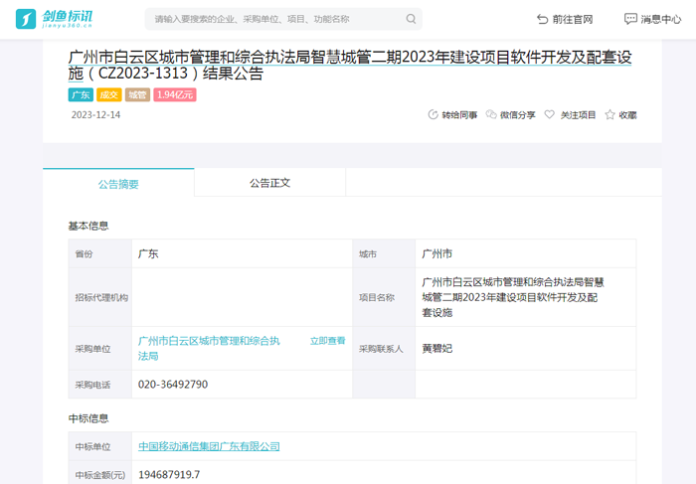Click 中标单位 label cell
The height and width of the screenshot is (484, 696).
(x=100, y=446)
